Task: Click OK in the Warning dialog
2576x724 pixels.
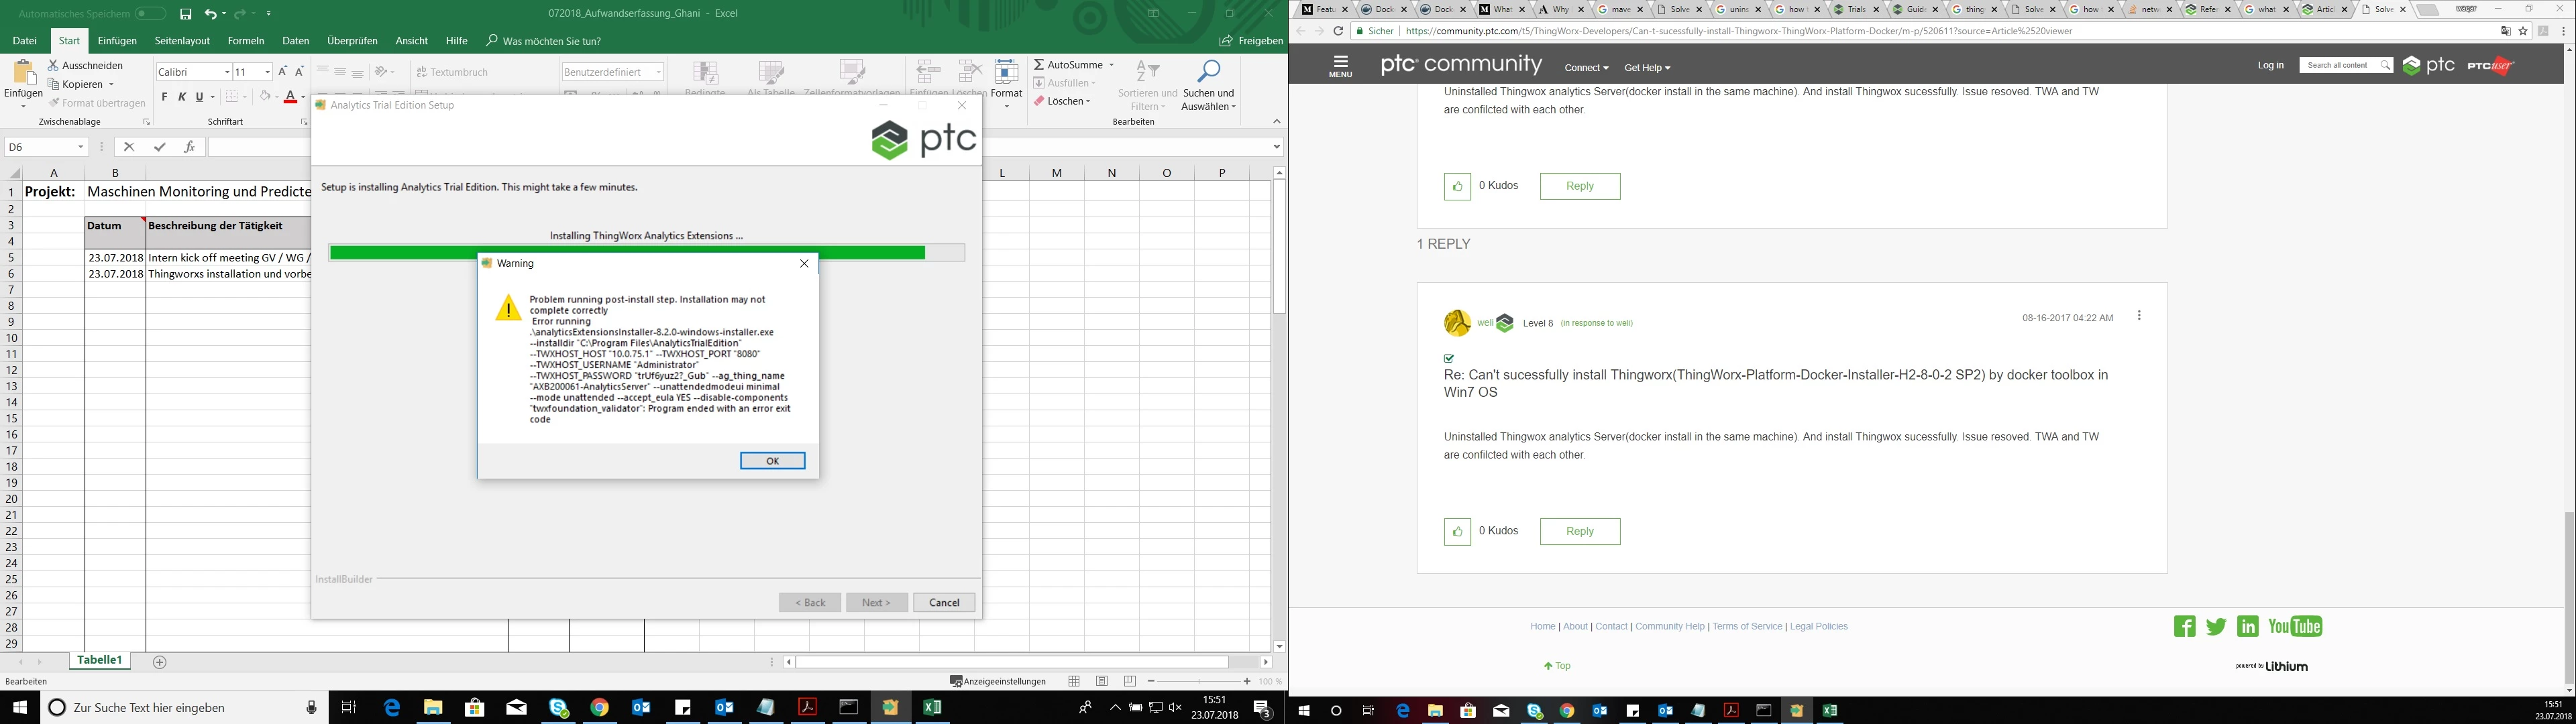Action: (x=772, y=461)
